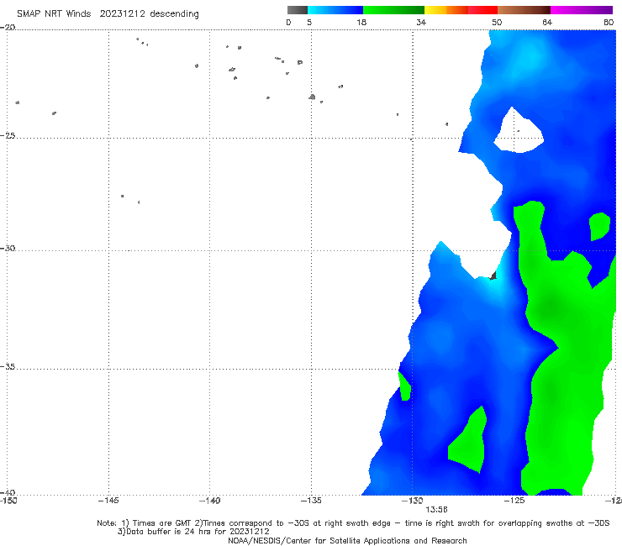Click the magenta 64-80 color bar segment
This screenshot has width=622, height=546.
(582, 10)
